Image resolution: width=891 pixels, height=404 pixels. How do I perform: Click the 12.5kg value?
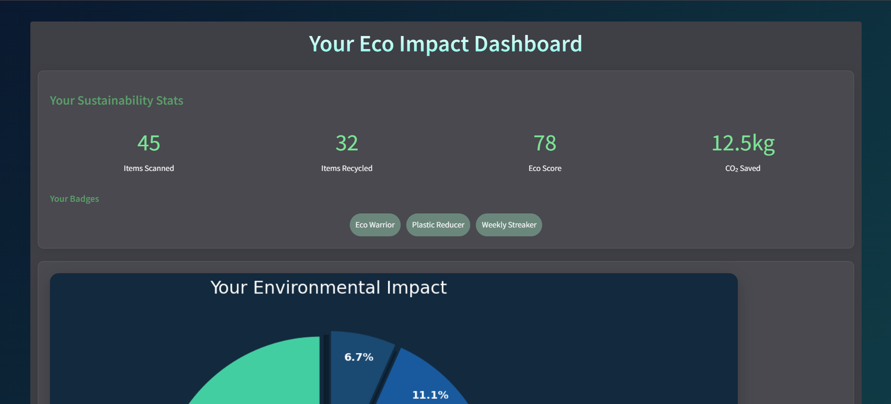[x=742, y=143]
